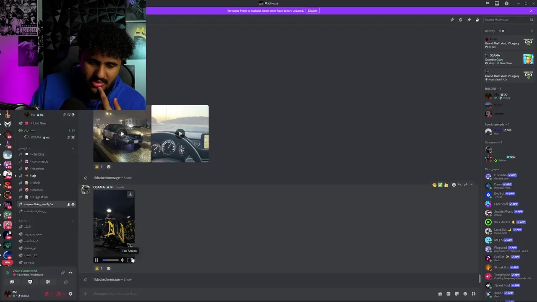Open the gift picker in message bar

pyautogui.click(x=440, y=294)
